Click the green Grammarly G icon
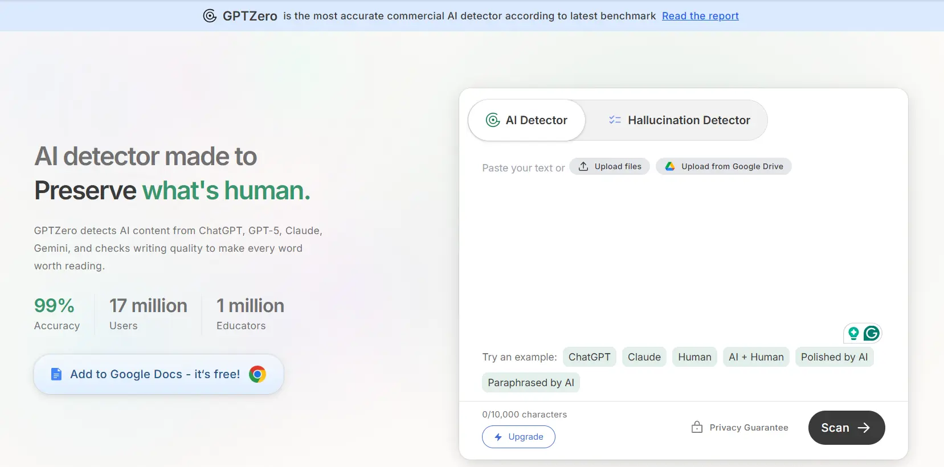944x467 pixels. 872,333
